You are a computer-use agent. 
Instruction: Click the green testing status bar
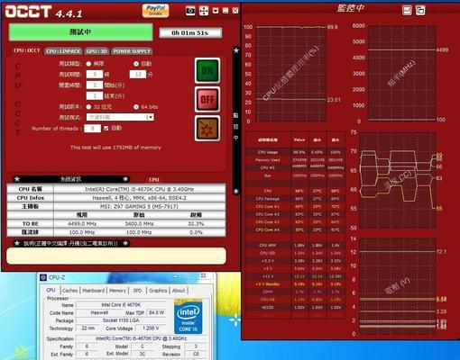(80, 32)
